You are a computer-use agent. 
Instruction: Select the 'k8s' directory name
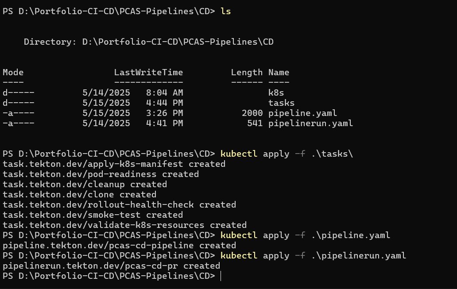(276, 93)
